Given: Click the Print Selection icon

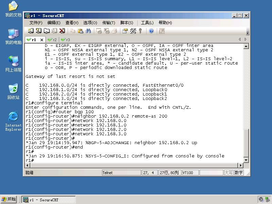Looking at the screenshot, I should [107, 31].
